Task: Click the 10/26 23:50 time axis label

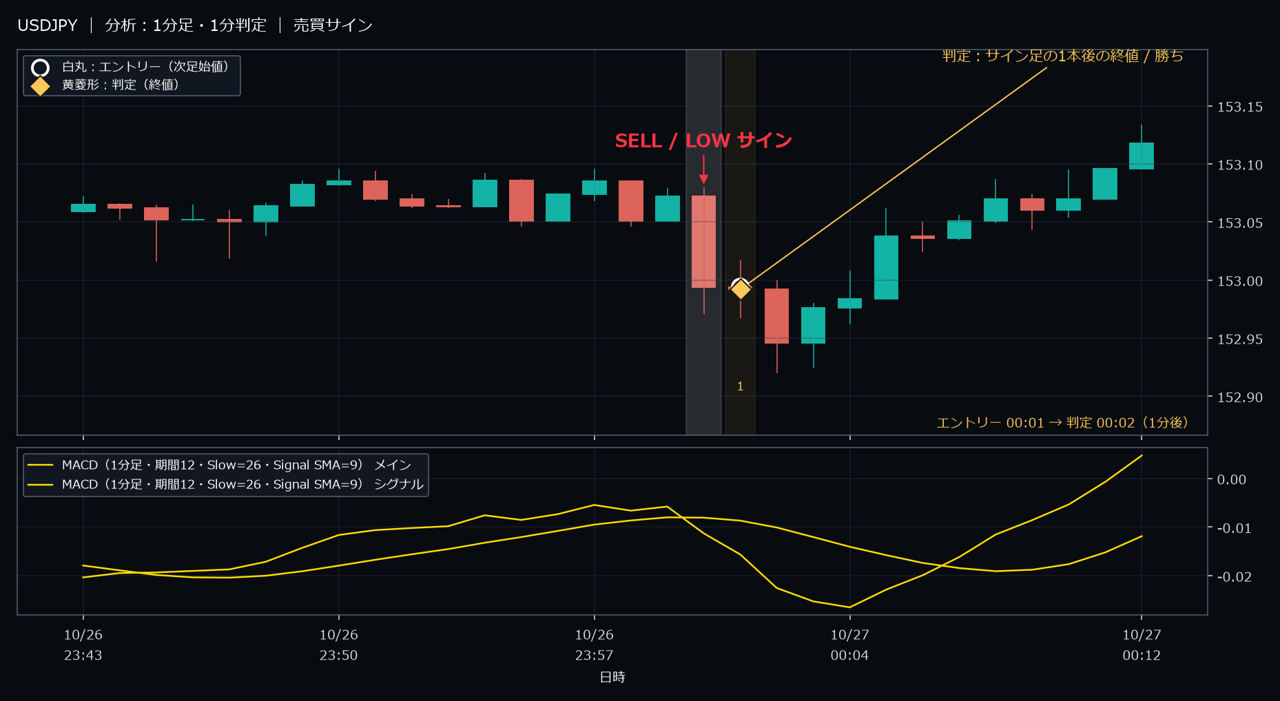Action: pyautogui.click(x=339, y=645)
